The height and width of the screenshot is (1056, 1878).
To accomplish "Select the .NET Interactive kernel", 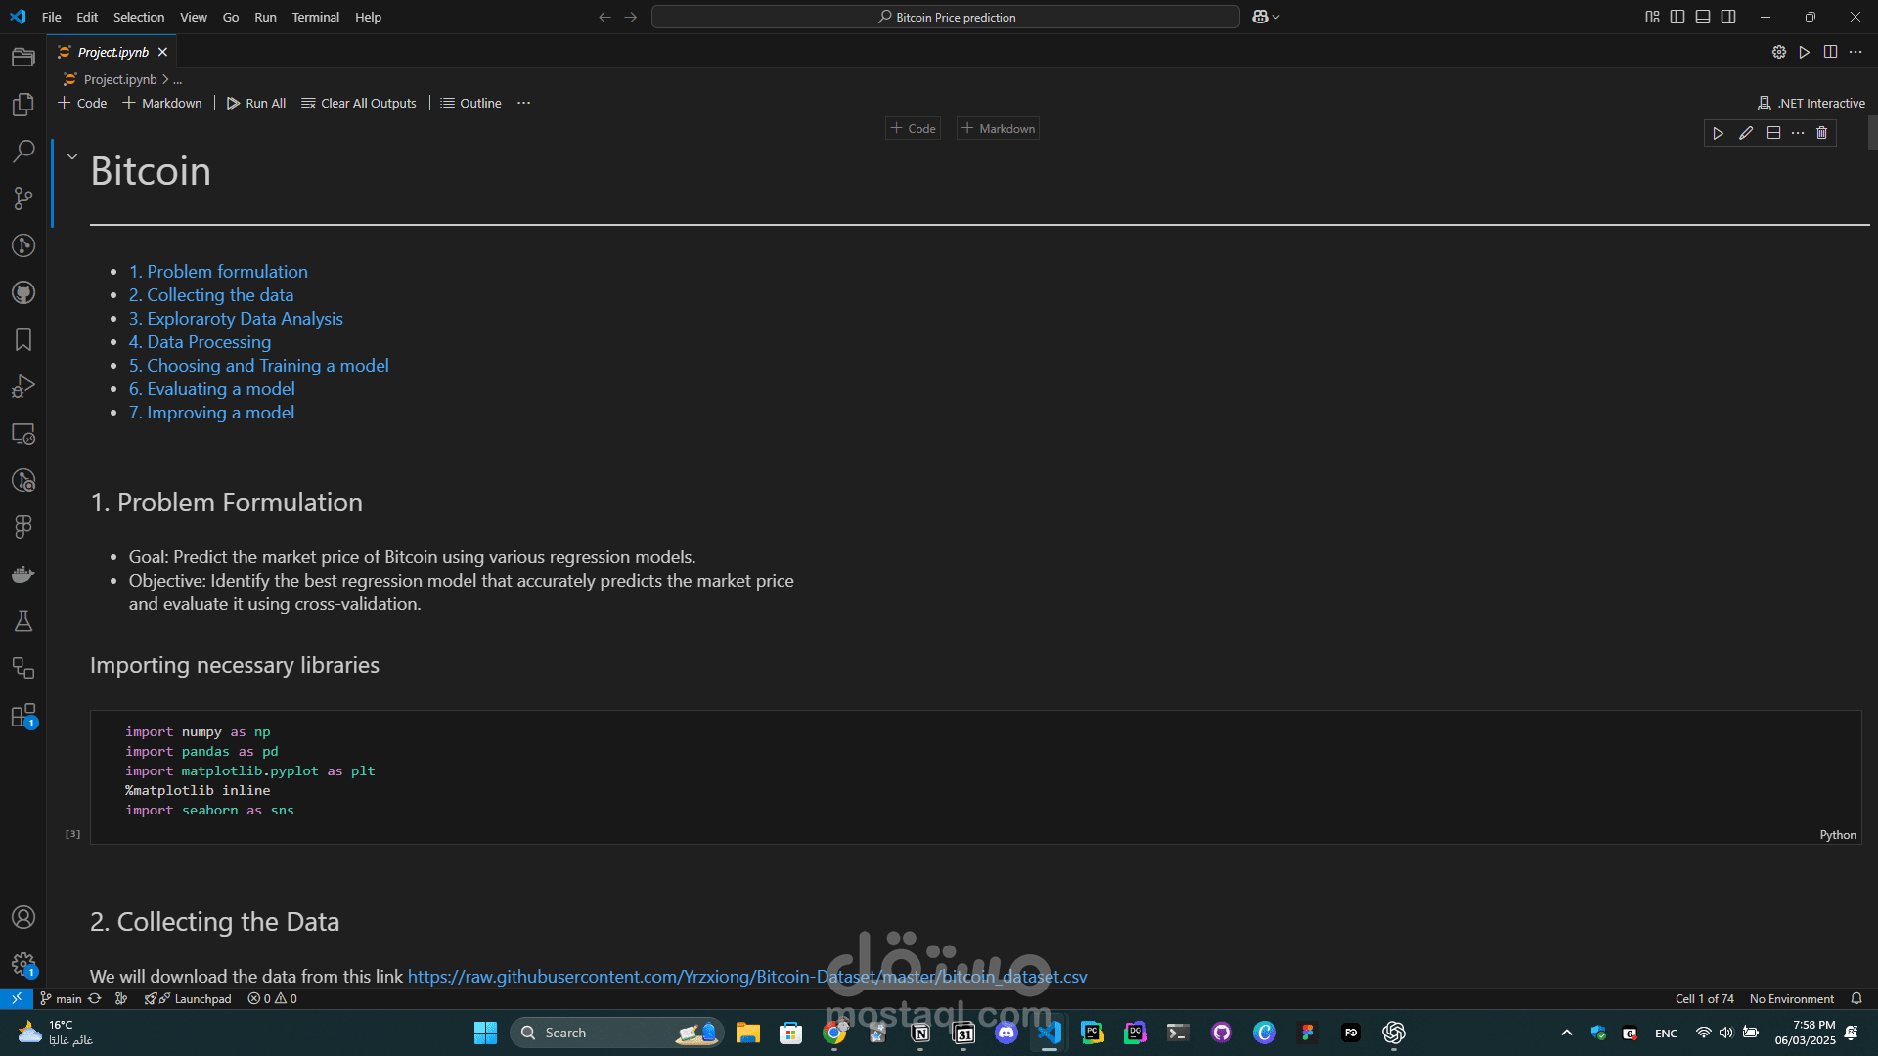I will (x=1811, y=103).
